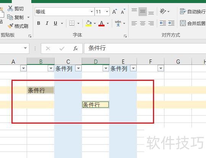Screen dimensions: 206x158
Task: Open the phonetic guide dropdown arrow
Action: click(x=124, y=23)
